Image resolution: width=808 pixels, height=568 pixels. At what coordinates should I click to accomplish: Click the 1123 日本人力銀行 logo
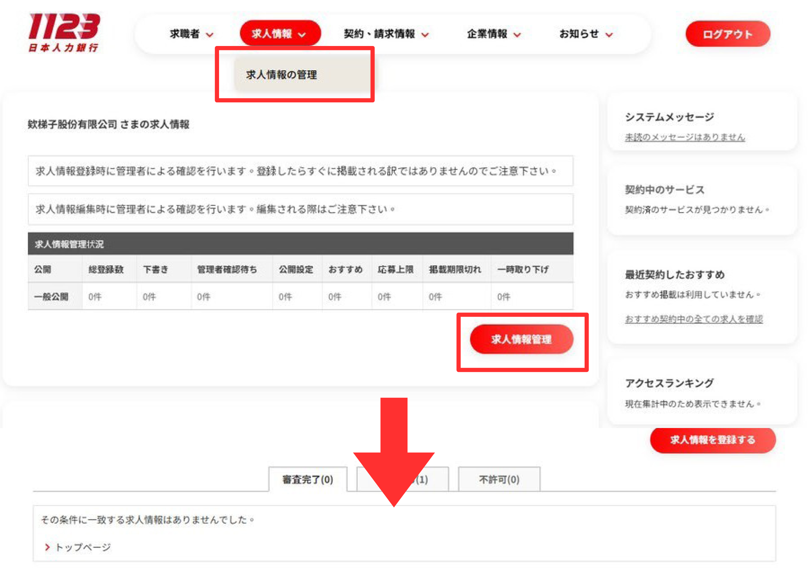[x=65, y=32]
